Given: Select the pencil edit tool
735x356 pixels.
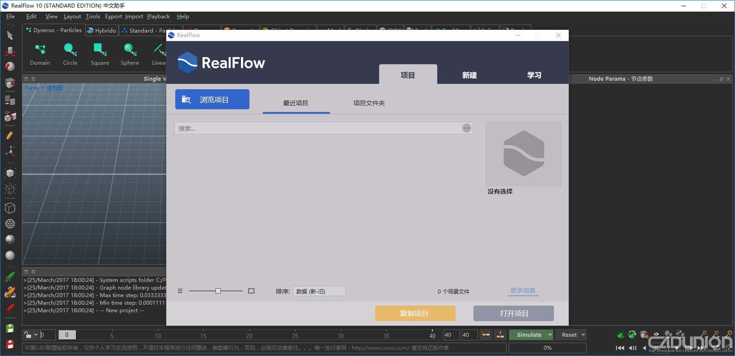Looking at the screenshot, I should pyautogui.click(x=10, y=135).
